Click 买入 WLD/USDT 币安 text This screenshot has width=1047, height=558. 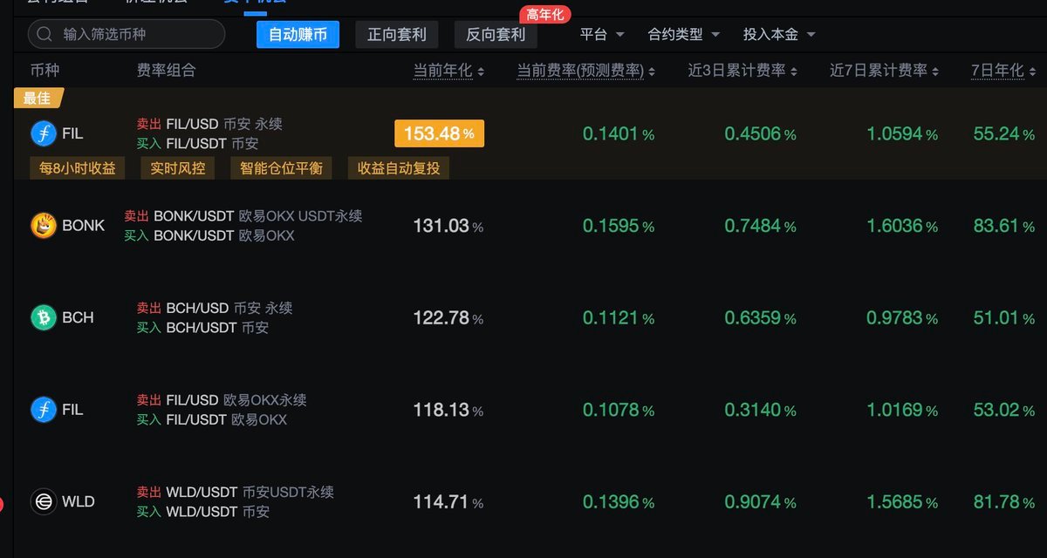pyautogui.click(x=203, y=512)
